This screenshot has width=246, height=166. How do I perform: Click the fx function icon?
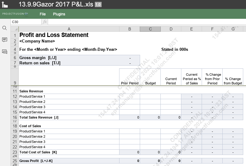click(x=45, y=22)
